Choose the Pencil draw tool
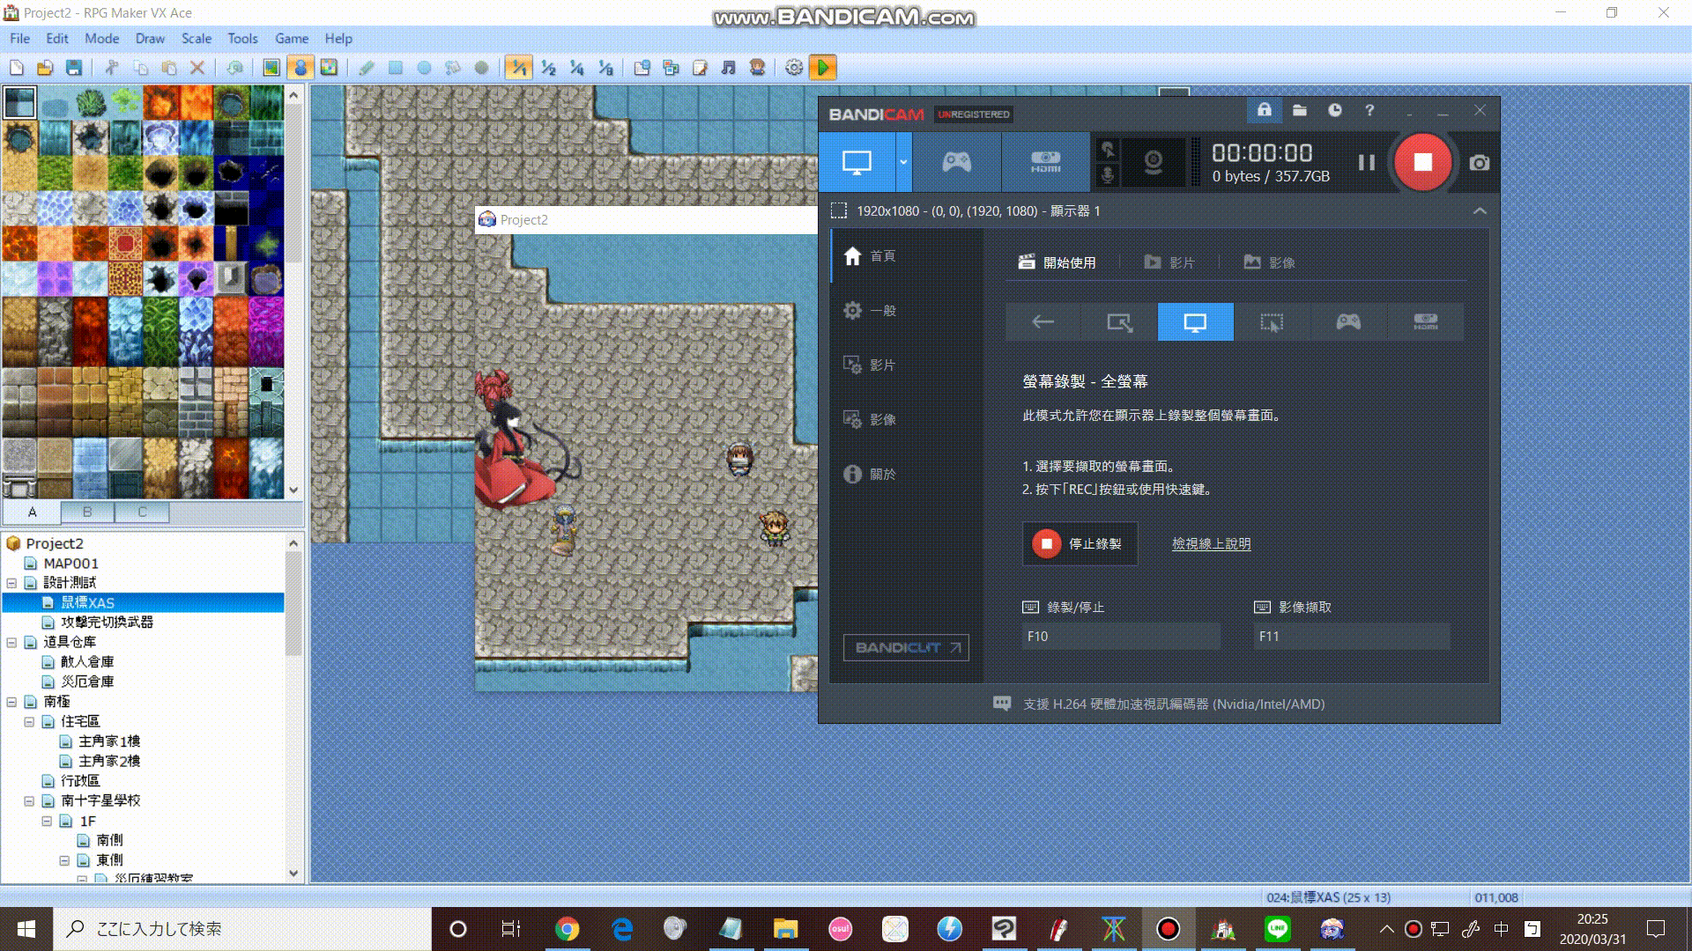 (367, 68)
